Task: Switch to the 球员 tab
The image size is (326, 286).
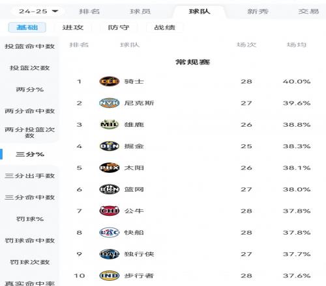Action: [x=140, y=11]
